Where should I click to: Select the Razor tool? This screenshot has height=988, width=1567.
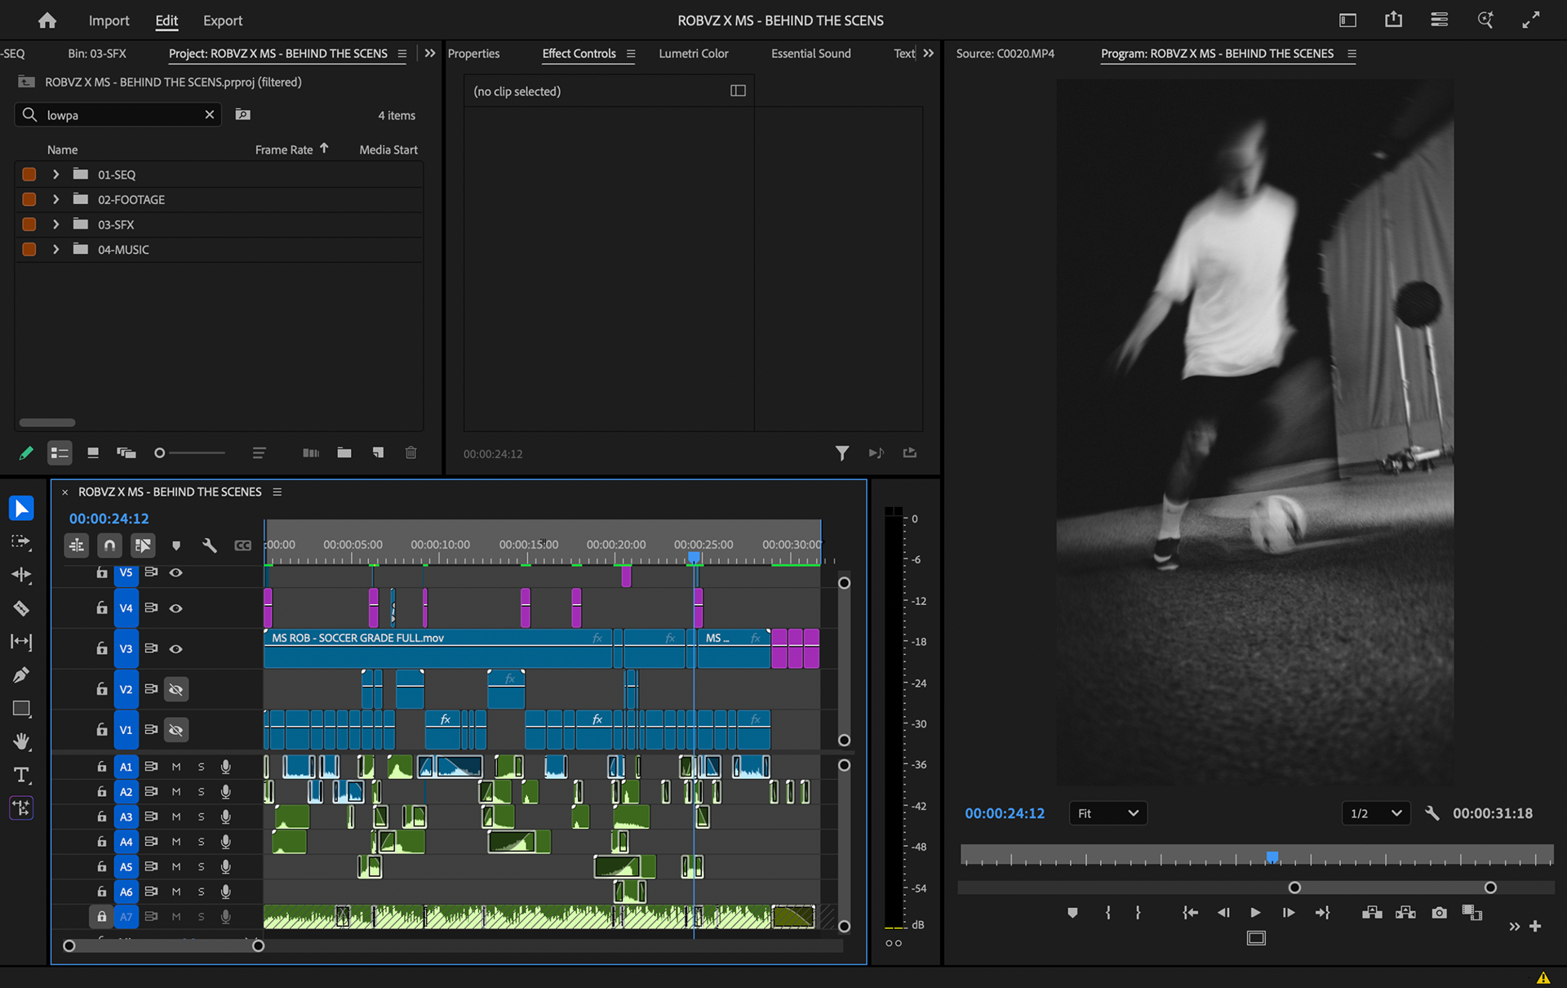click(x=21, y=608)
